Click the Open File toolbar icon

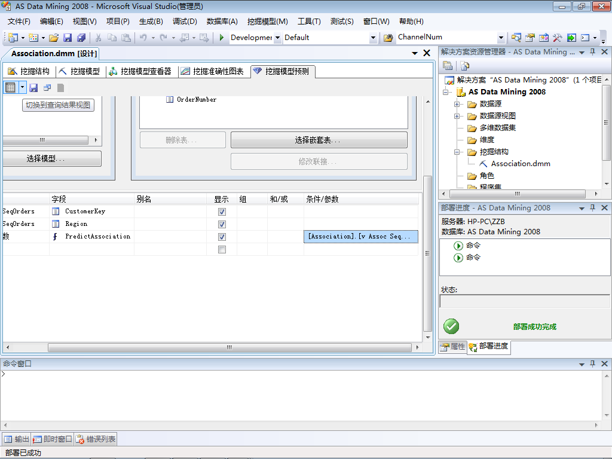(x=54, y=38)
